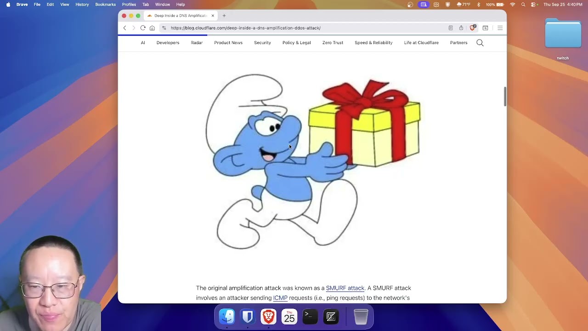Screen dimensions: 588x331
Task: Open the Zero Trust category
Action: (x=333, y=43)
